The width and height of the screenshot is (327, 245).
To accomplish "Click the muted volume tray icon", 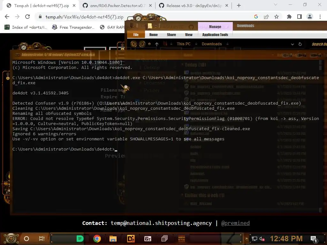I will tap(262, 239).
